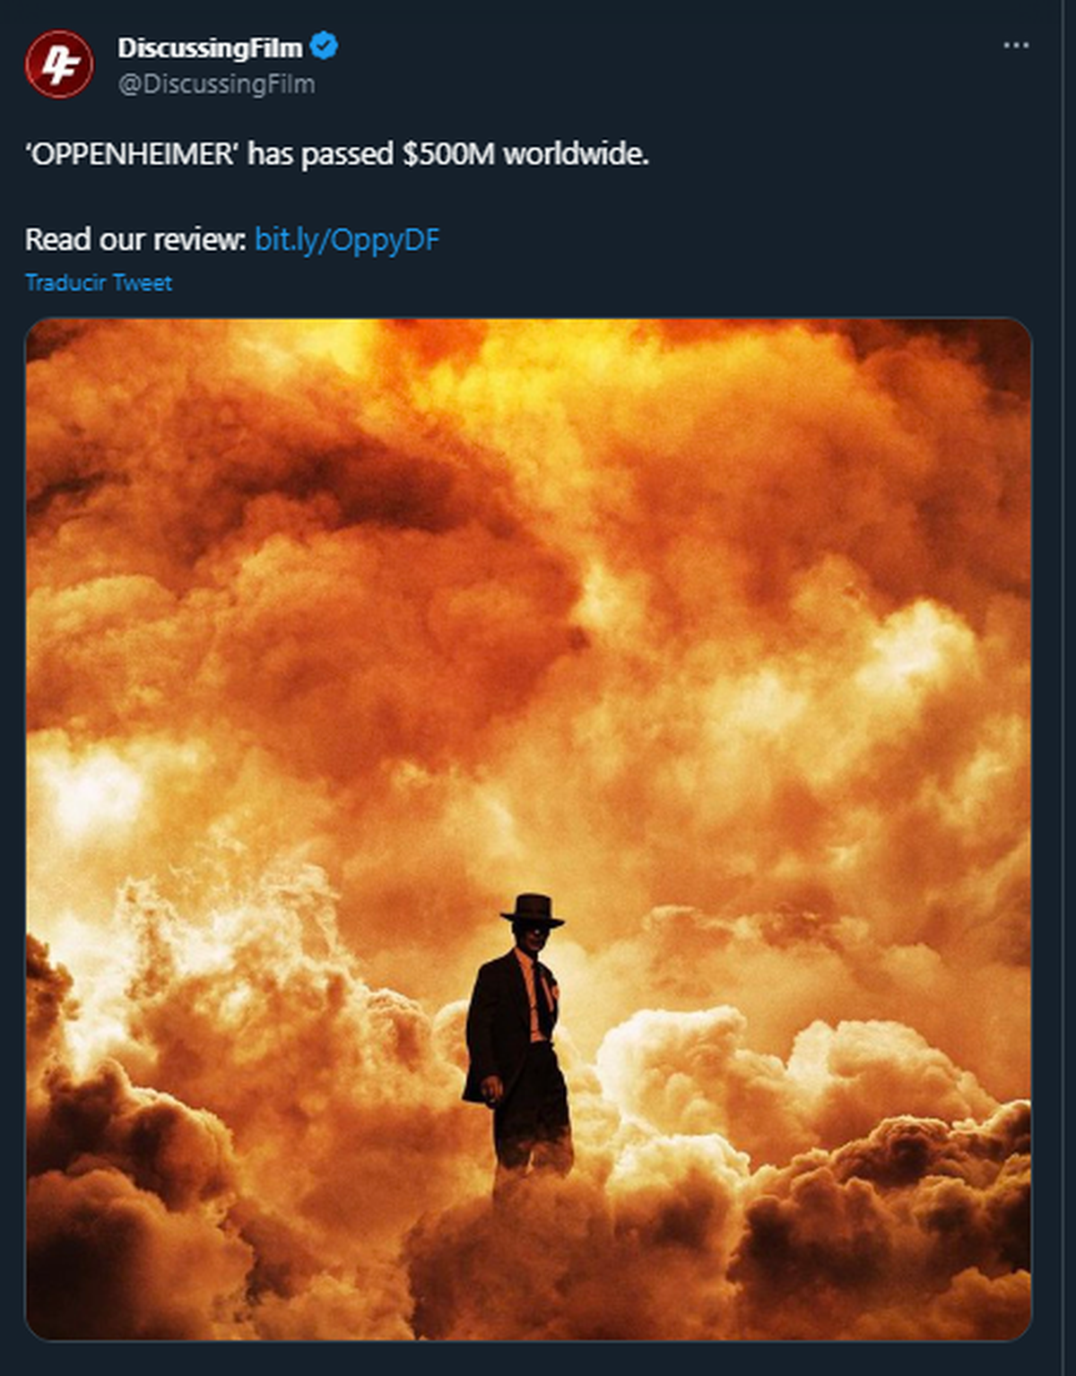Image resolution: width=1076 pixels, height=1376 pixels.
Task: Click the 'Read our review:' text
Action: 135,239
